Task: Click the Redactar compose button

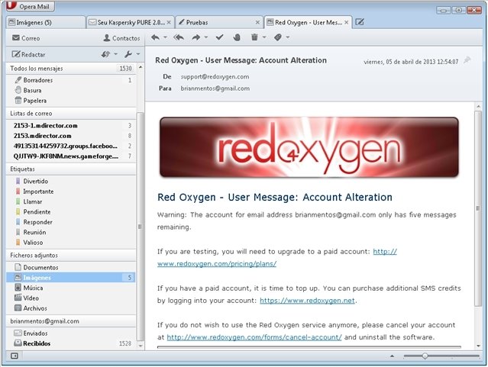Action: tap(28, 54)
